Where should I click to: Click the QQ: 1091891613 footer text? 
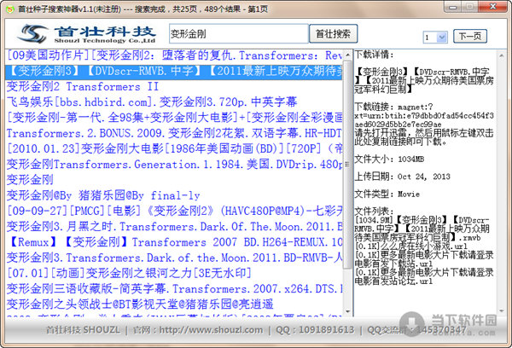pos(315,330)
